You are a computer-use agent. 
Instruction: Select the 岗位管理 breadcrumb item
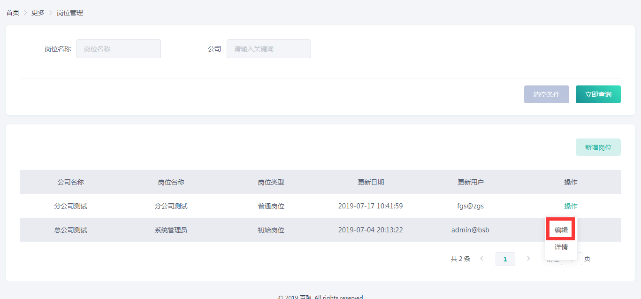click(x=70, y=13)
